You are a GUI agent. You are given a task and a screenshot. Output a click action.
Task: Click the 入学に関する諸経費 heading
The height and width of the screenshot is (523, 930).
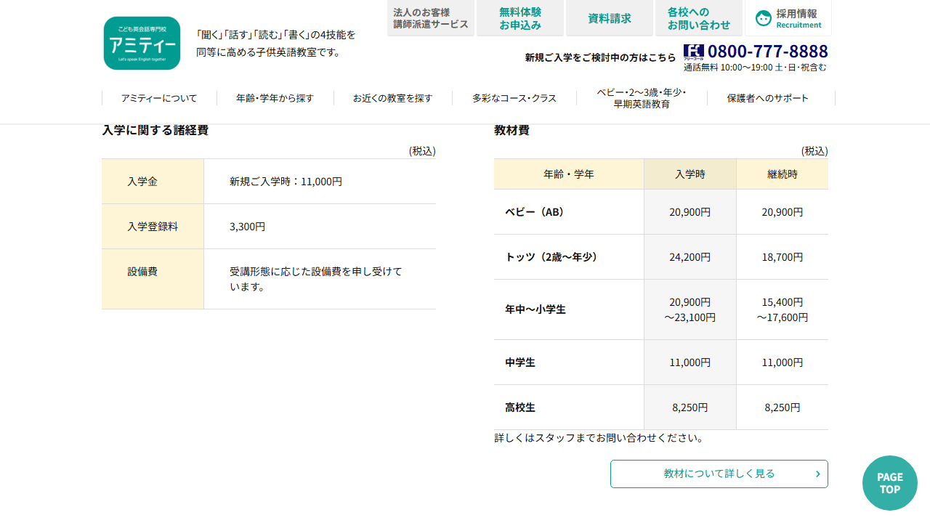click(155, 131)
